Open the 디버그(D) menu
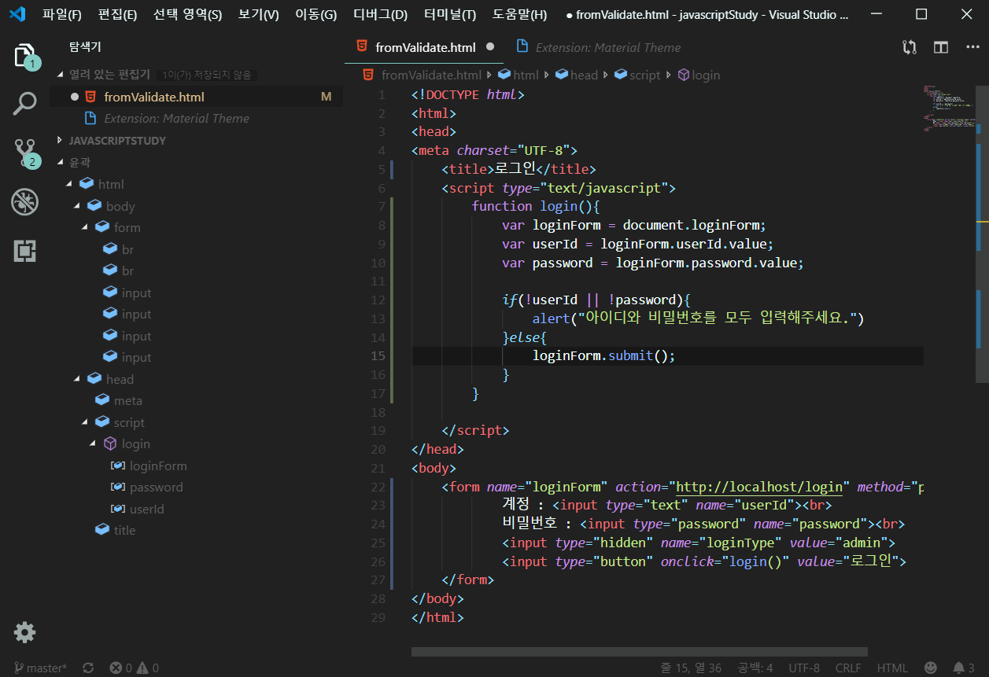The height and width of the screenshot is (677, 989). [x=380, y=14]
